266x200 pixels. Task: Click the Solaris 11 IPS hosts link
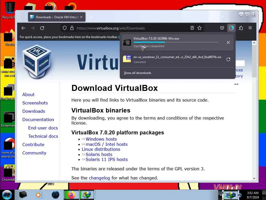coord(107,160)
